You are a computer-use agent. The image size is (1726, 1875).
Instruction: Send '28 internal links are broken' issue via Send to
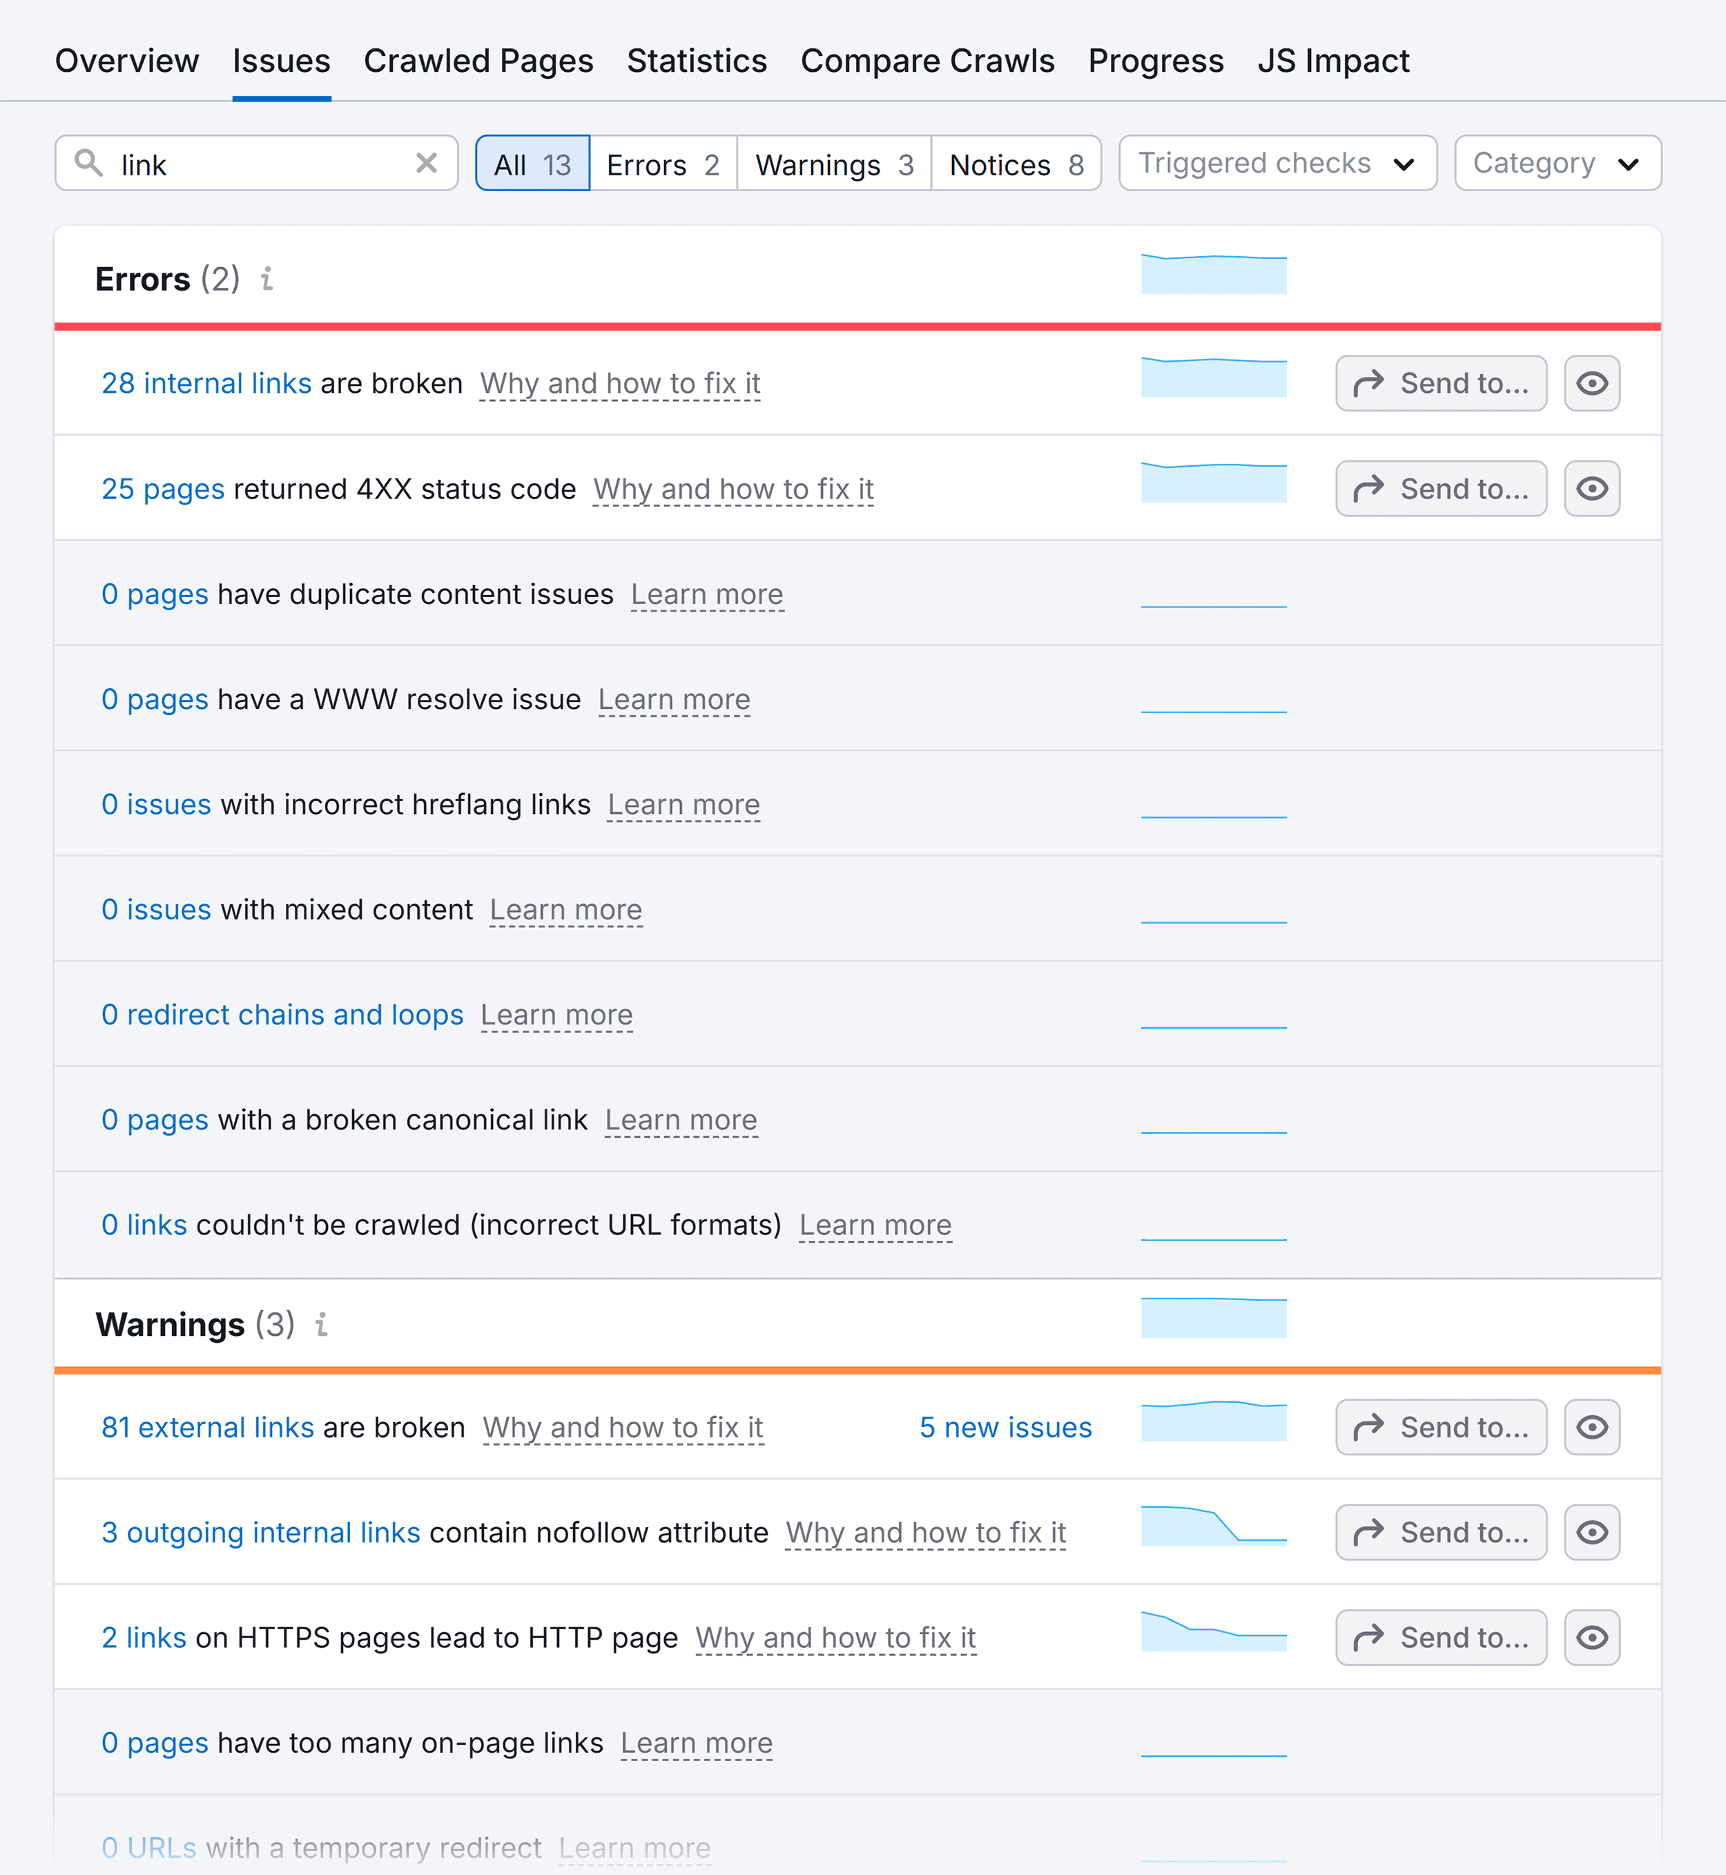click(x=1441, y=383)
